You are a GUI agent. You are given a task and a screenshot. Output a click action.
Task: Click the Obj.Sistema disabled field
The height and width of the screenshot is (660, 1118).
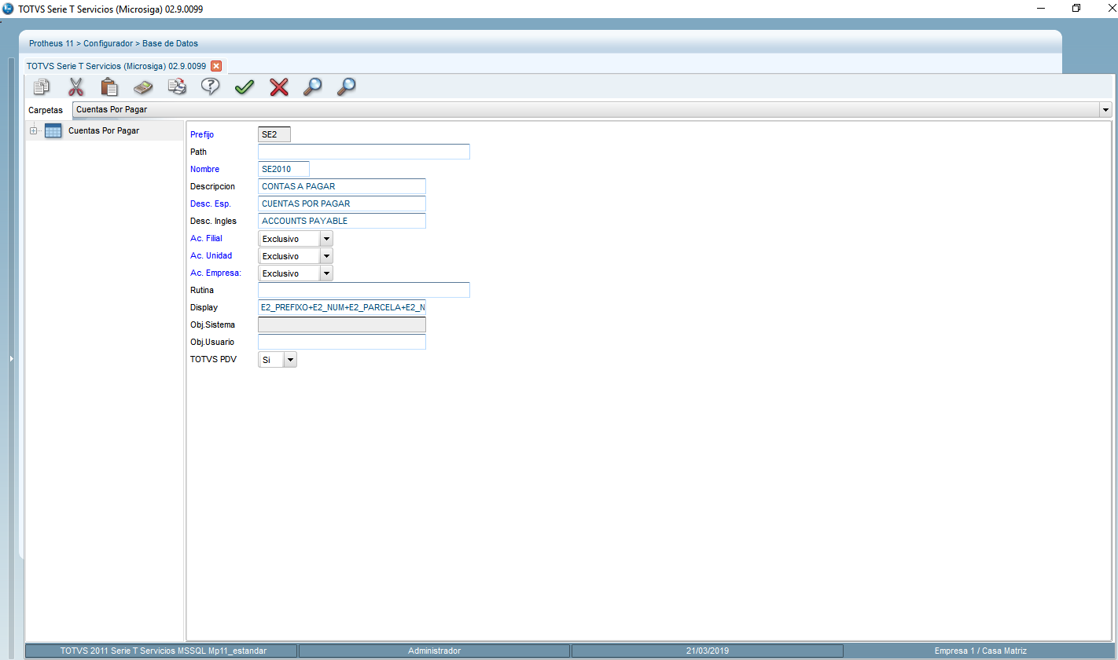coord(342,324)
